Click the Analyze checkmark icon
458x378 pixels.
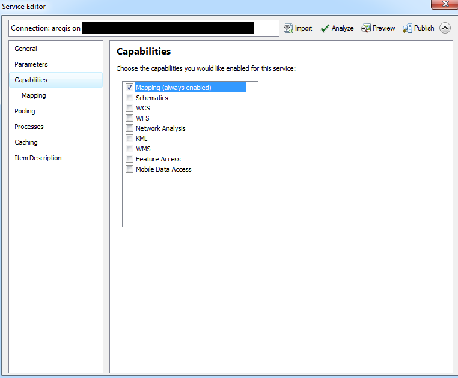point(325,28)
